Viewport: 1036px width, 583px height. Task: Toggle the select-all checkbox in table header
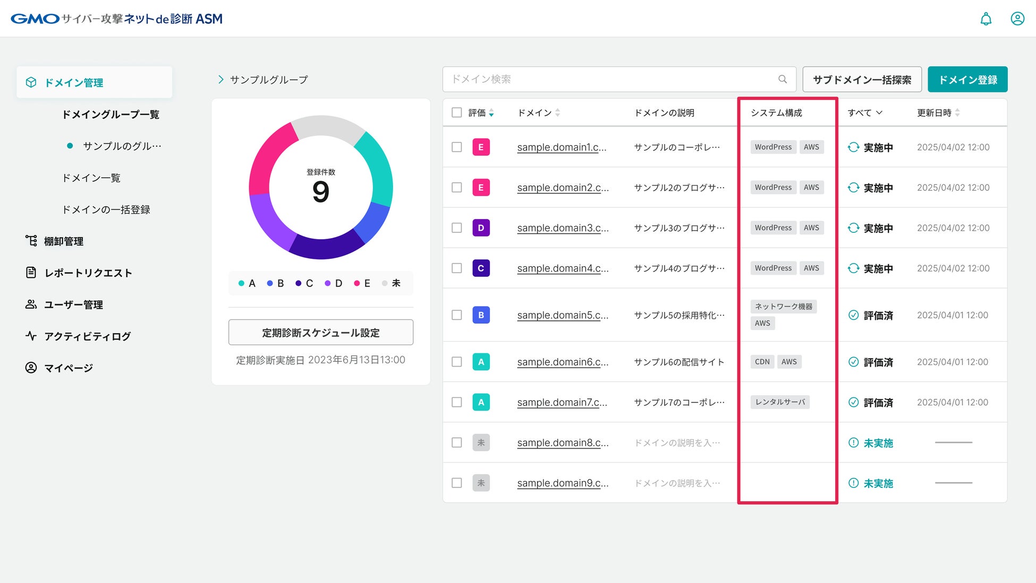(456, 113)
